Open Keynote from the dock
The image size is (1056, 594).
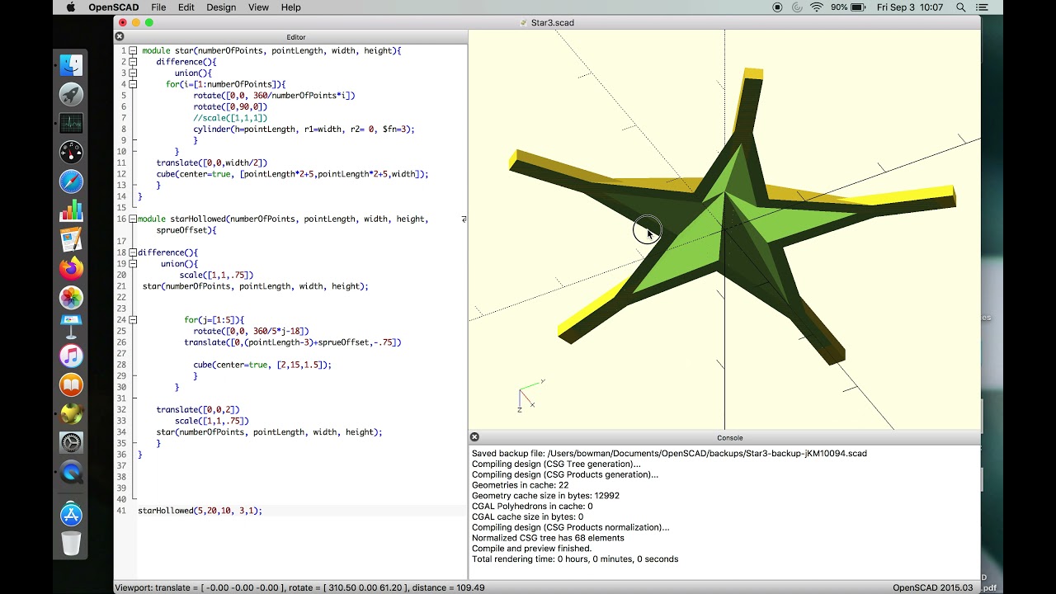[71, 326]
